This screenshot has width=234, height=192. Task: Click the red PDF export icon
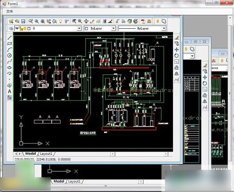click(x=143, y=21)
